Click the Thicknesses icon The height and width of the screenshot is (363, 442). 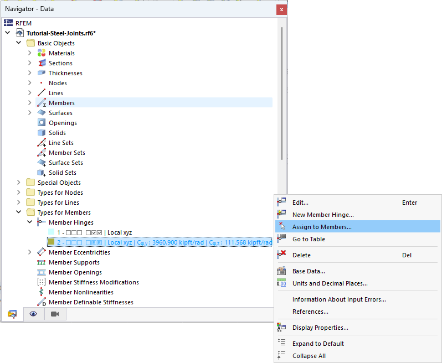pos(42,73)
